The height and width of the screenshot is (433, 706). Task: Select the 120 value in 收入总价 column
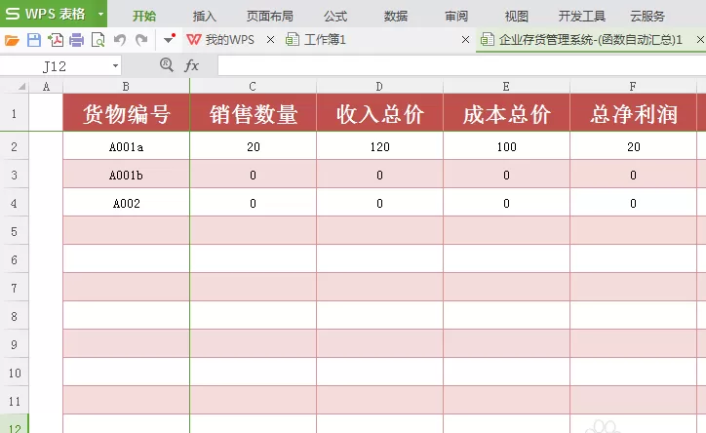(x=379, y=146)
